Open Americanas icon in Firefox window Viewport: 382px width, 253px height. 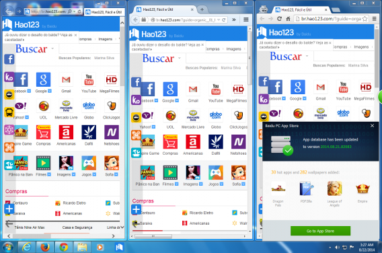193,142
